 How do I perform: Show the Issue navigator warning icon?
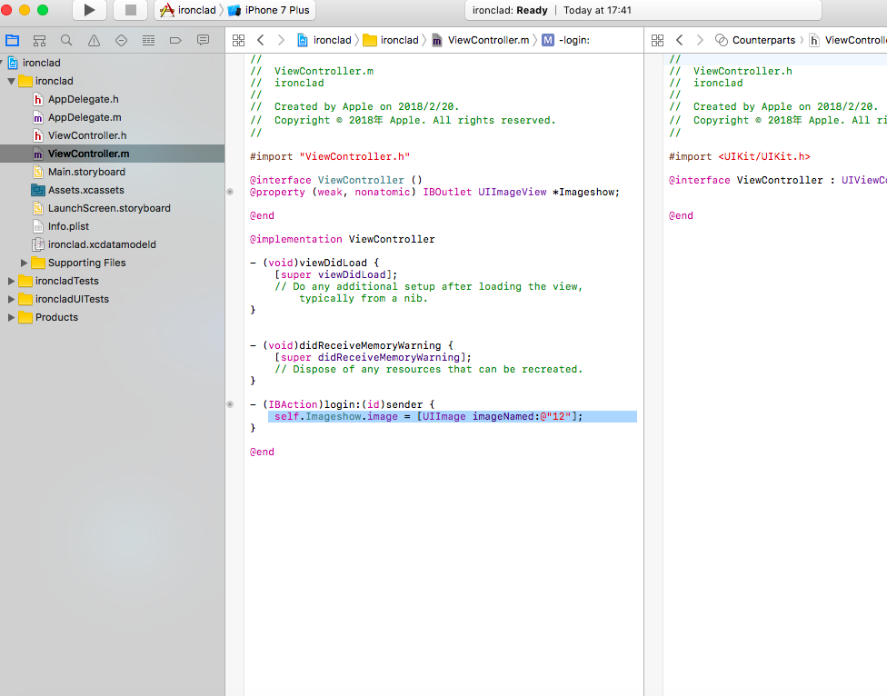[94, 40]
